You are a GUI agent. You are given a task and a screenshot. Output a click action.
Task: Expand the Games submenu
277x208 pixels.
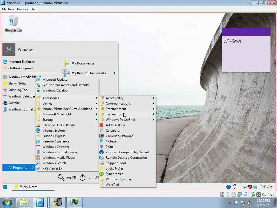coord(67,103)
